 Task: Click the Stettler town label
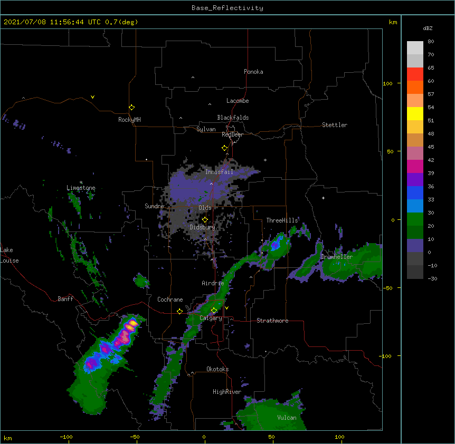click(335, 125)
